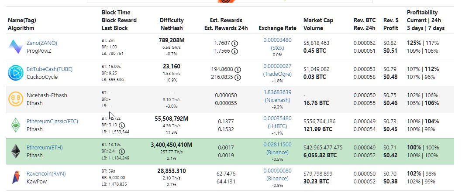Viewport: 462px width, 193px height.
Task: Click the Rev. $ Profit column header
Action: (391, 24)
